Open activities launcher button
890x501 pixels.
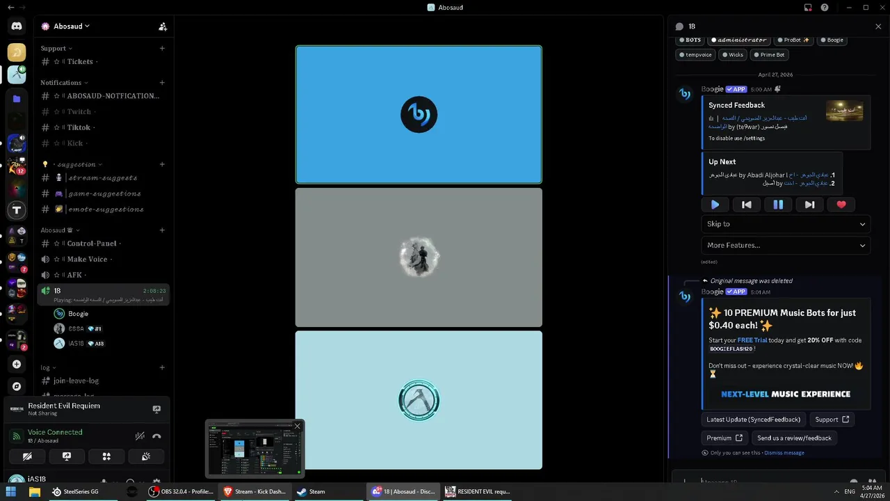click(x=106, y=456)
